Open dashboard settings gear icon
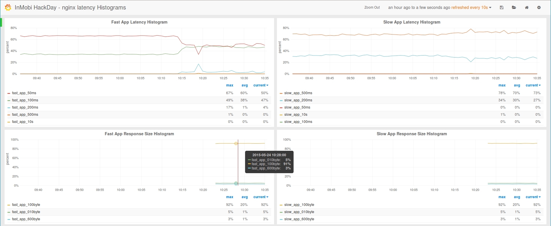551x226 pixels. click(x=539, y=7)
